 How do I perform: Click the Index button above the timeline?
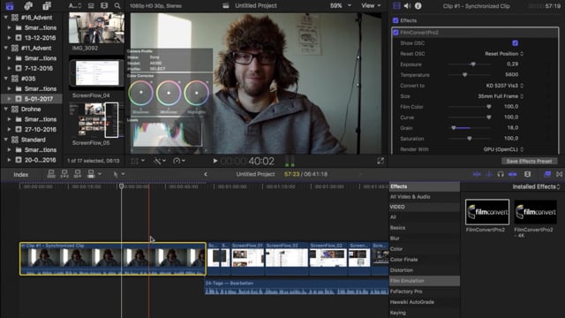pyautogui.click(x=21, y=175)
